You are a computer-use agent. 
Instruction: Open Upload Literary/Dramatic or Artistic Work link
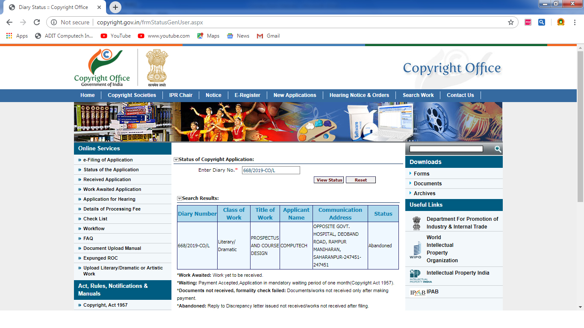point(123,271)
